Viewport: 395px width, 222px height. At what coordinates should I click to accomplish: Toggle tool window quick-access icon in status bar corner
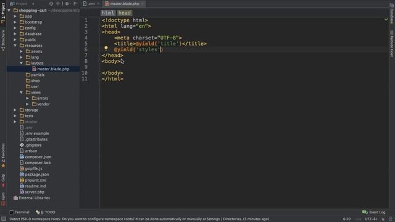[4, 219]
